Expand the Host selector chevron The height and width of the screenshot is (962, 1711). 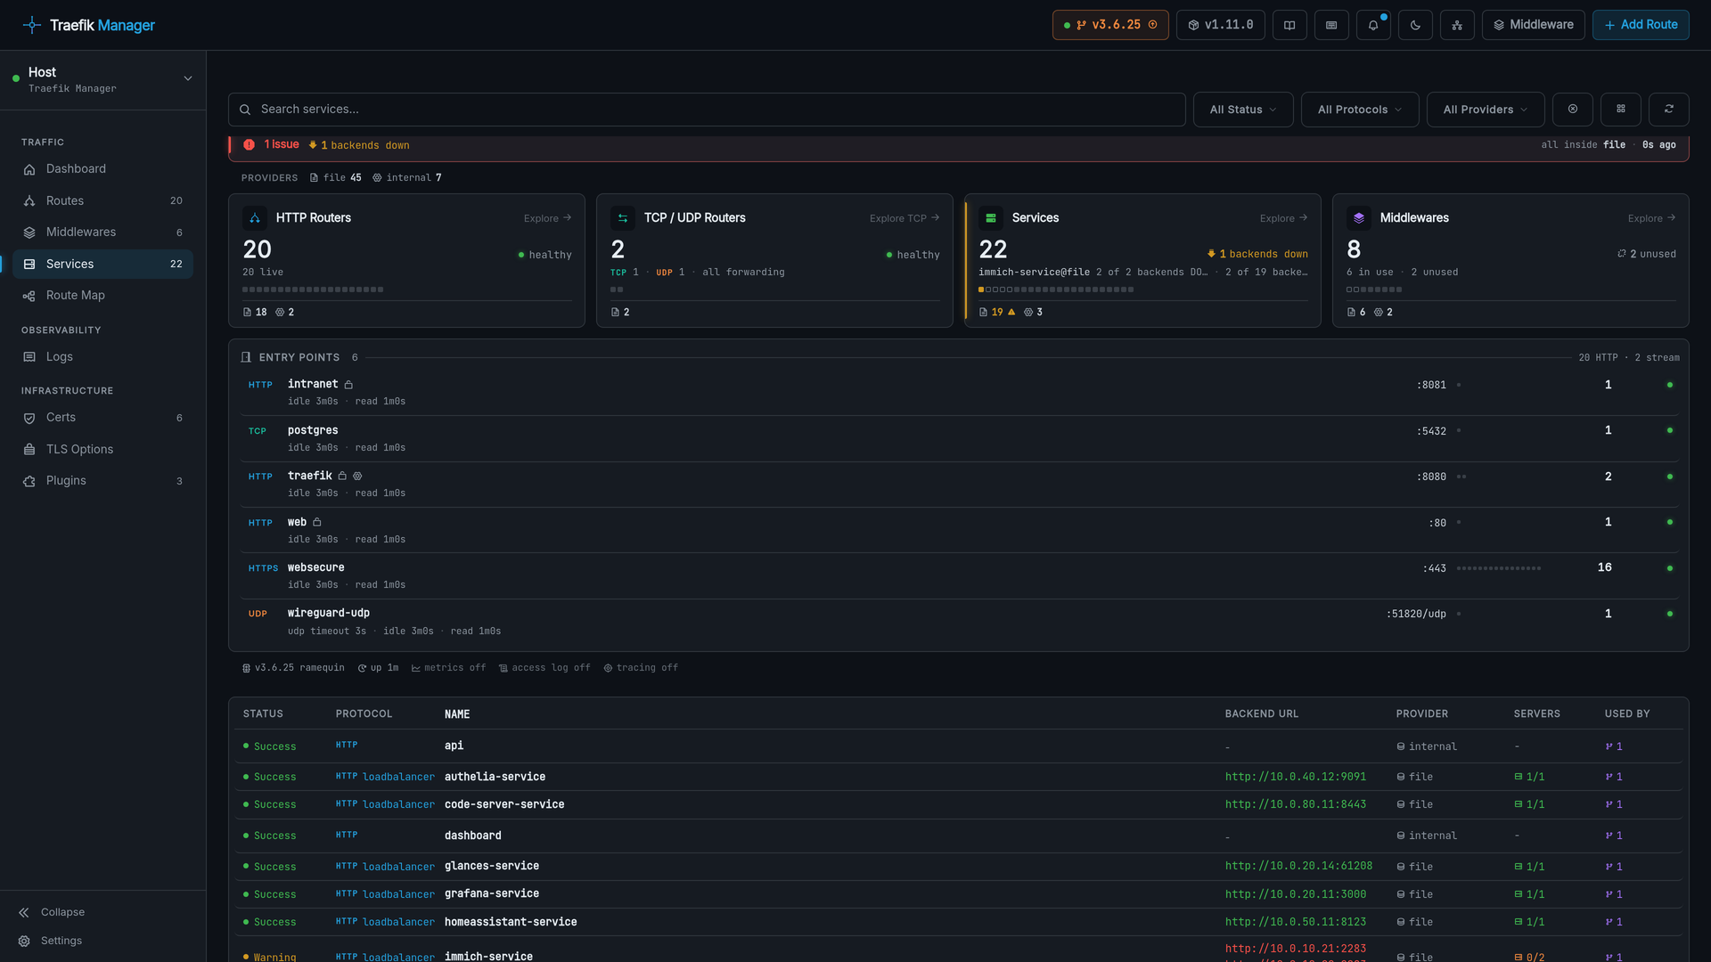point(188,78)
